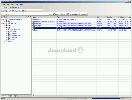Click the folder icon of MAROCCO
Image resolution: width=132 pixels, height=100 pixels.
point(11,33)
